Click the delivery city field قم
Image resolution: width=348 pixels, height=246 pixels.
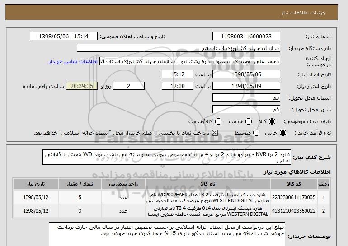pyautogui.click(x=246, y=110)
